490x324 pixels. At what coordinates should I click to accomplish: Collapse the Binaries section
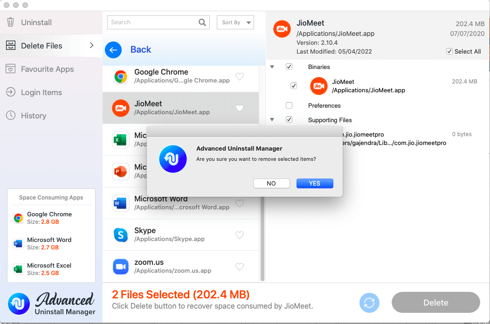pyautogui.click(x=272, y=67)
